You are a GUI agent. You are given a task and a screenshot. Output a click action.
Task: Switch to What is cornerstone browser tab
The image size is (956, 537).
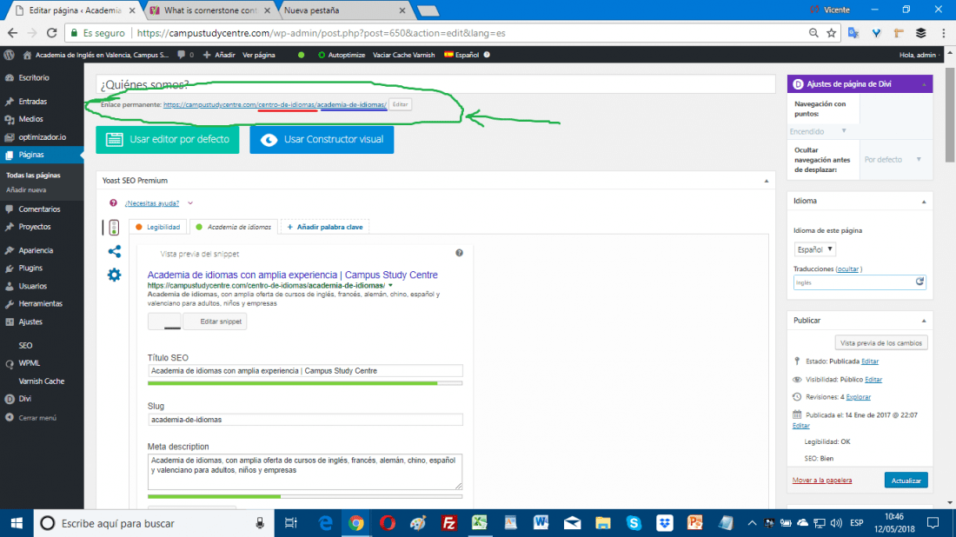click(210, 10)
